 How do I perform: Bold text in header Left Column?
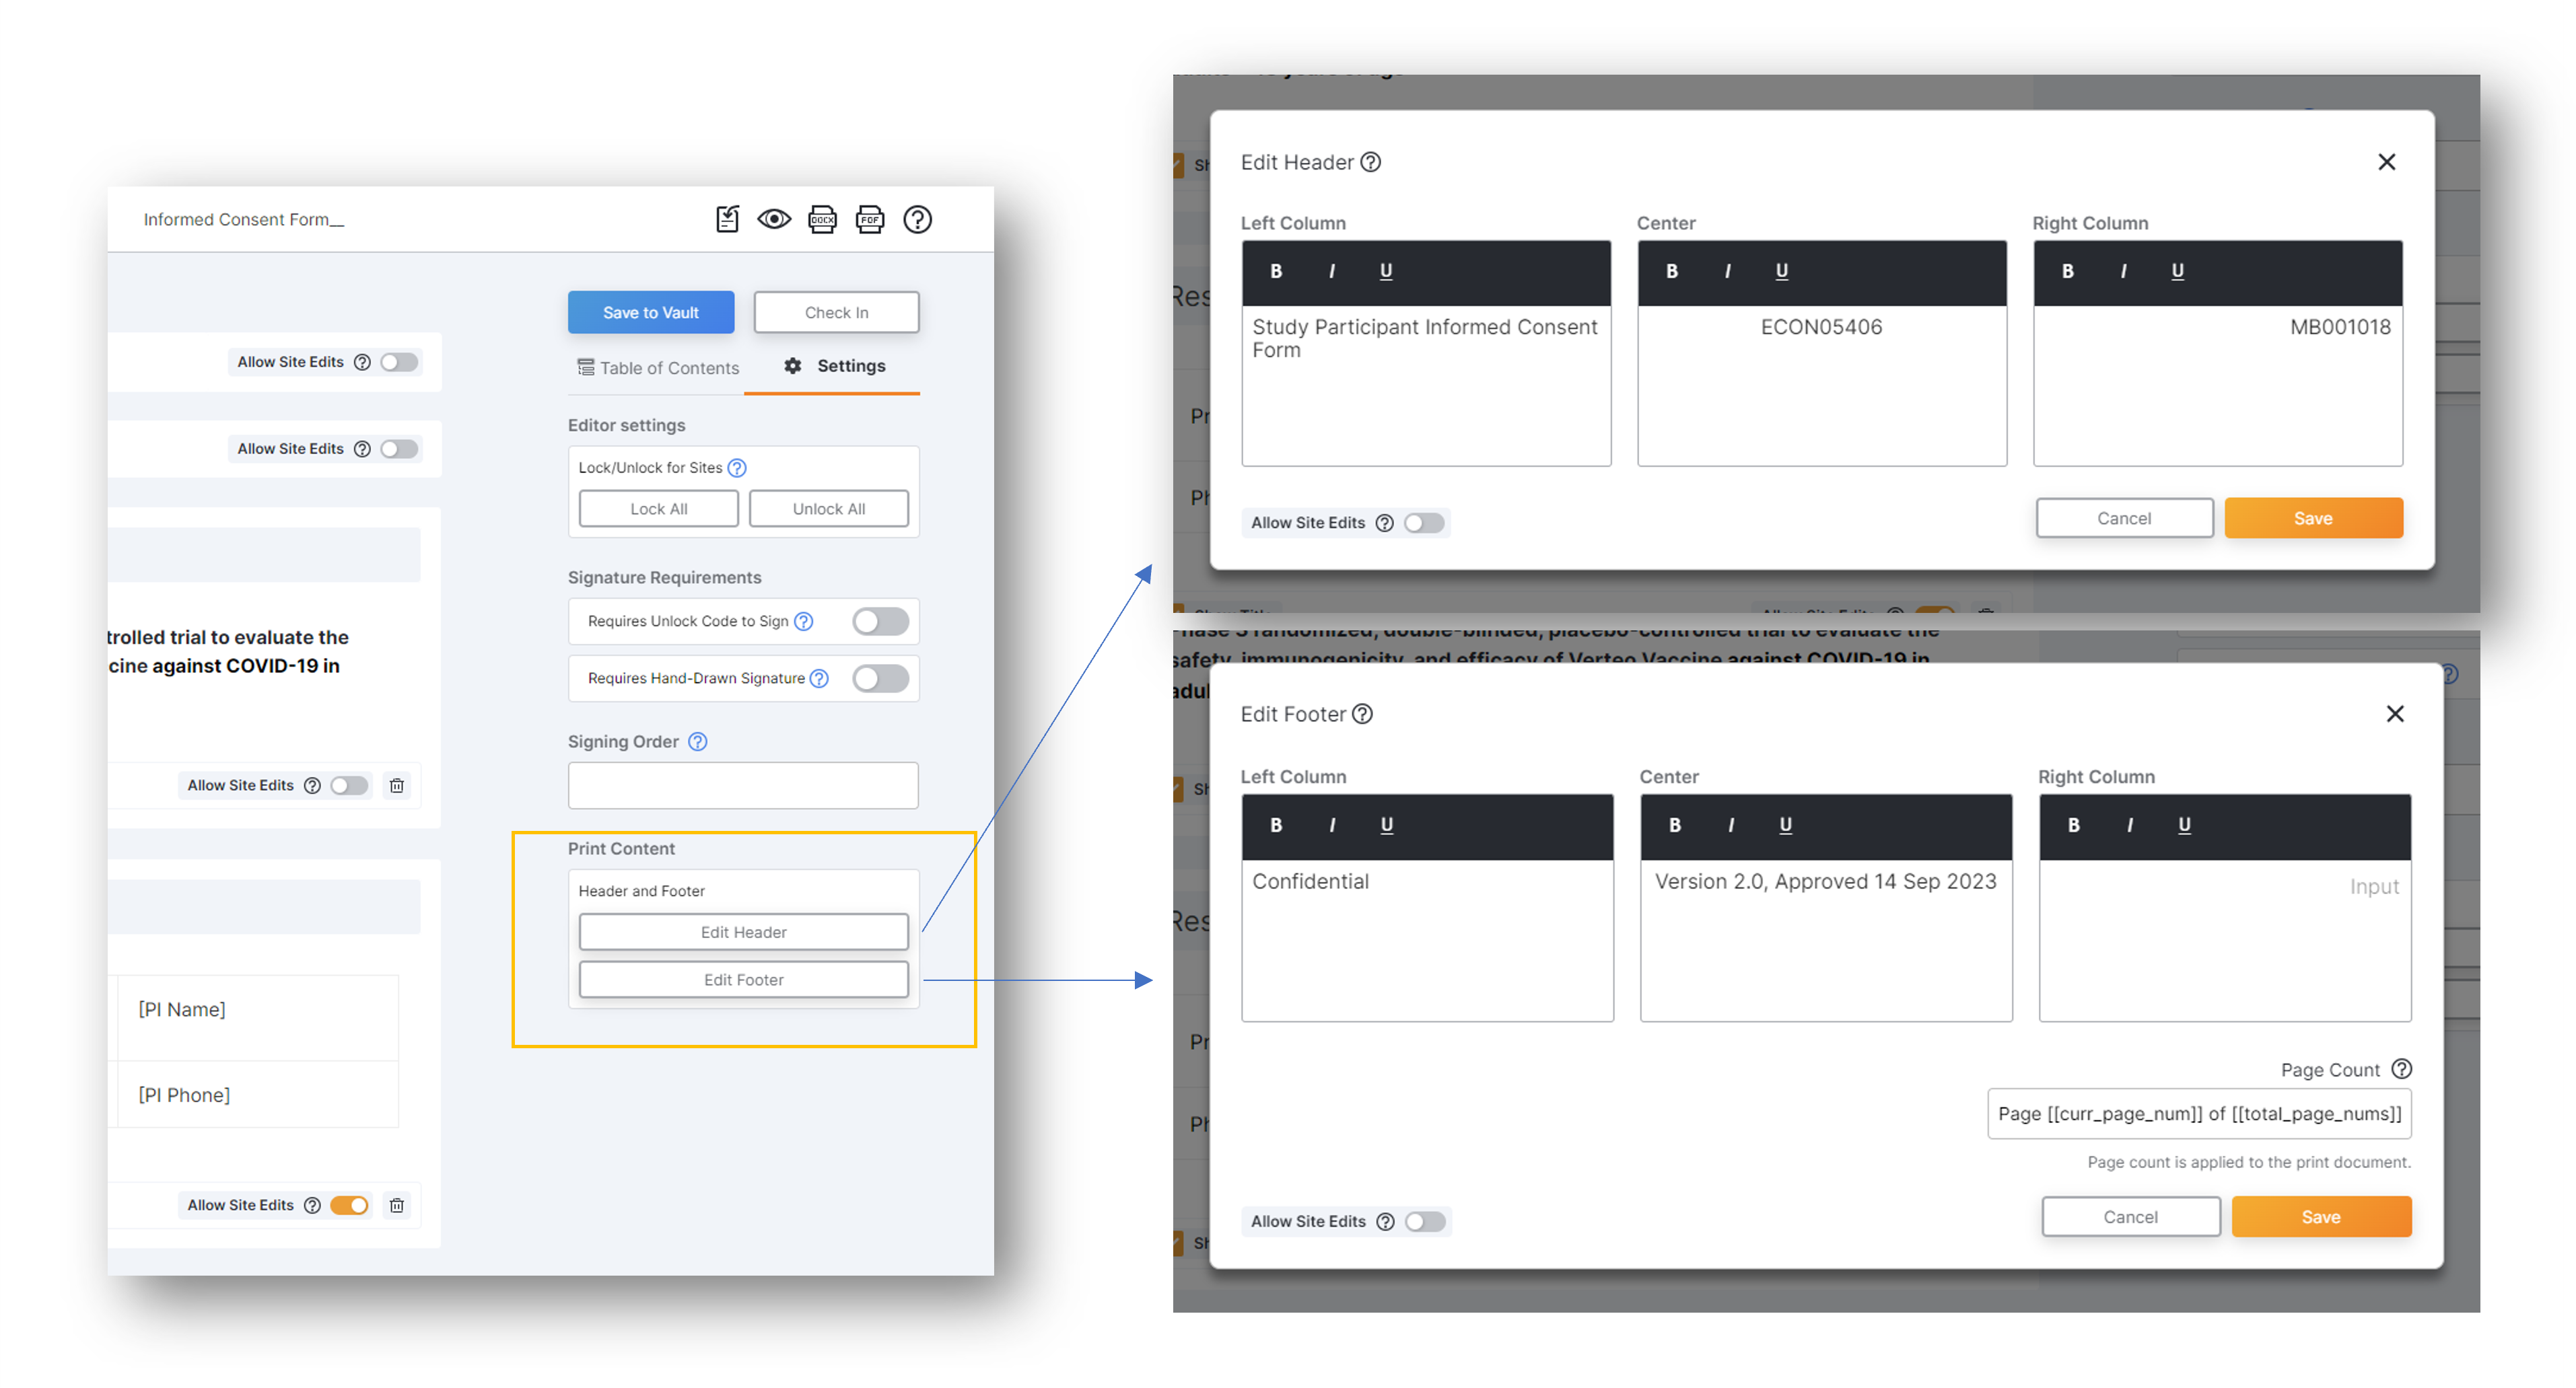click(1276, 271)
